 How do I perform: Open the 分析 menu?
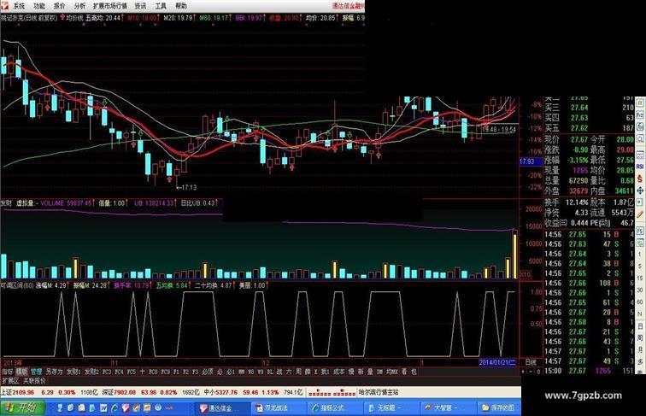pyautogui.click(x=79, y=6)
